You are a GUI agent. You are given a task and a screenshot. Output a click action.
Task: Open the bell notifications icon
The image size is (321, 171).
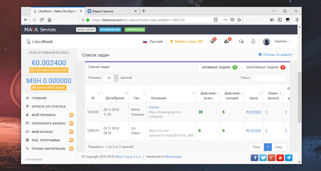(x=253, y=41)
